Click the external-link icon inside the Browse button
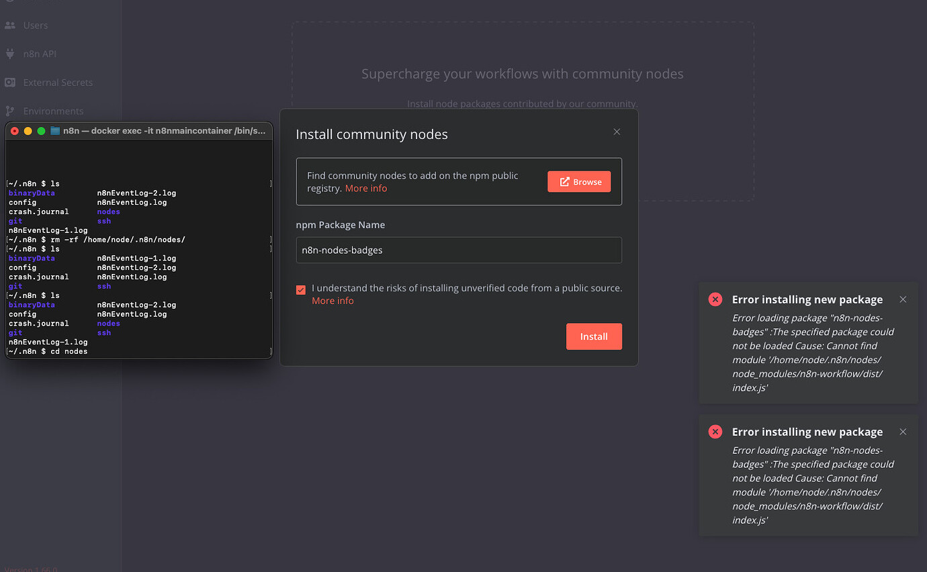Viewport: 927px width, 572px height. pyautogui.click(x=565, y=181)
